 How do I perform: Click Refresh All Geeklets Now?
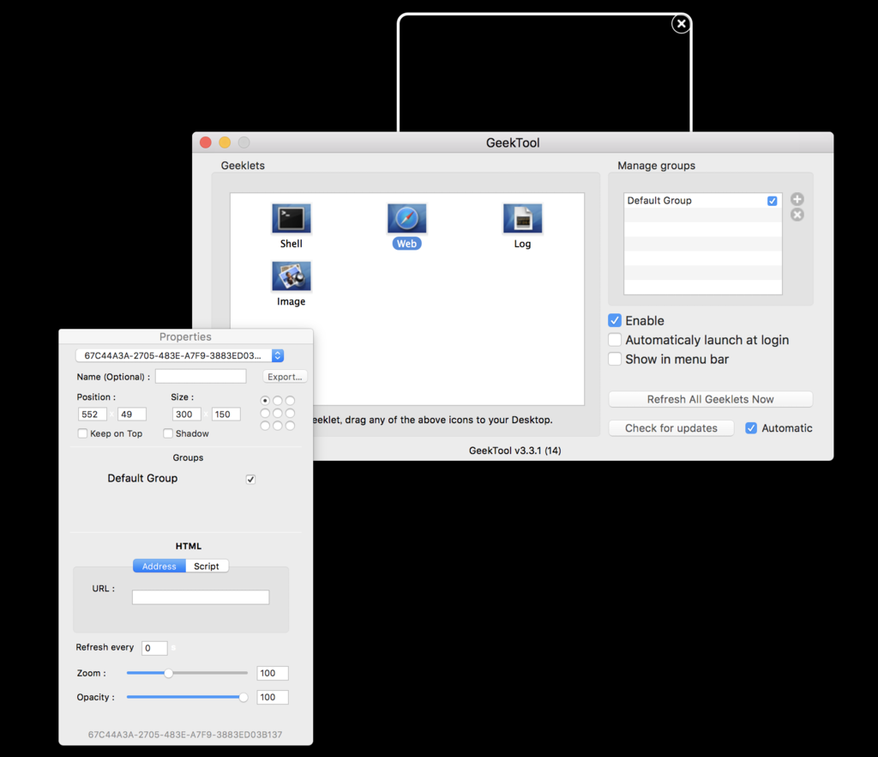click(711, 399)
